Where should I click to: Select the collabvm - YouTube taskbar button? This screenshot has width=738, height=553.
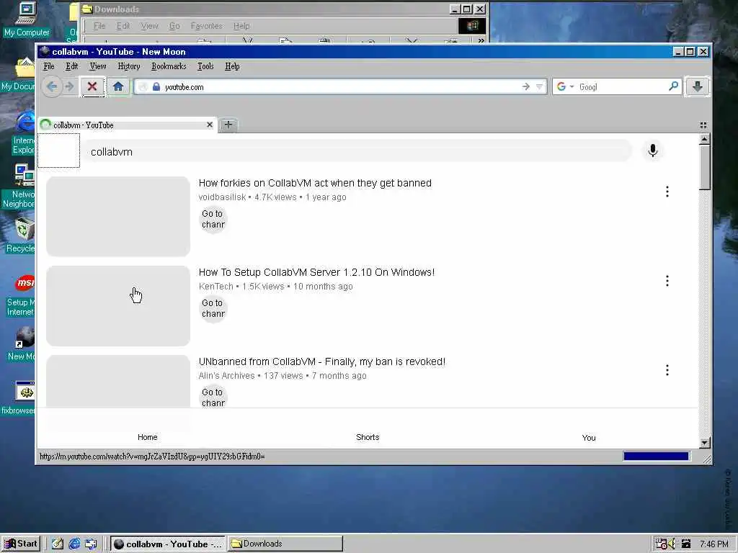[168, 544]
